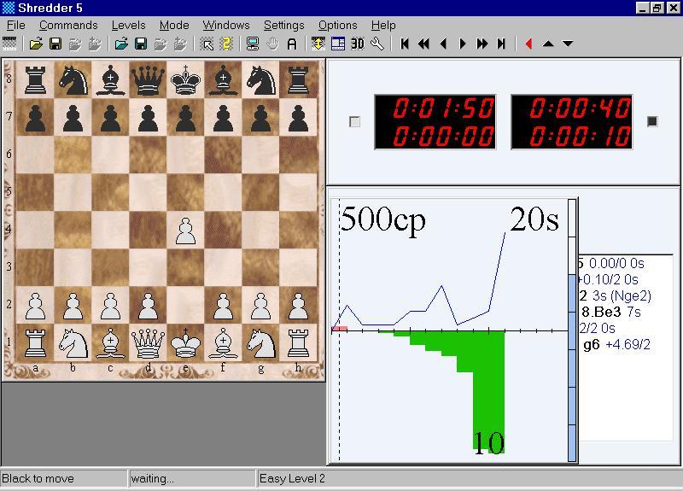This screenshot has width=683, height=491.
Task: Click the first floppy disk save icon
Action: point(55,44)
